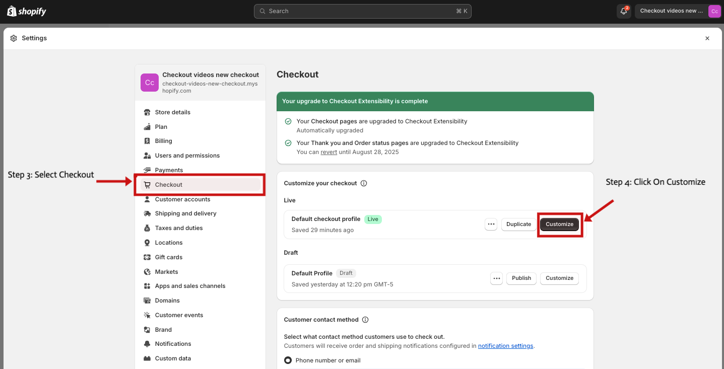Click the Shopify logo in header
The height and width of the screenshot is (369, 724).
(x=27, y=11)
